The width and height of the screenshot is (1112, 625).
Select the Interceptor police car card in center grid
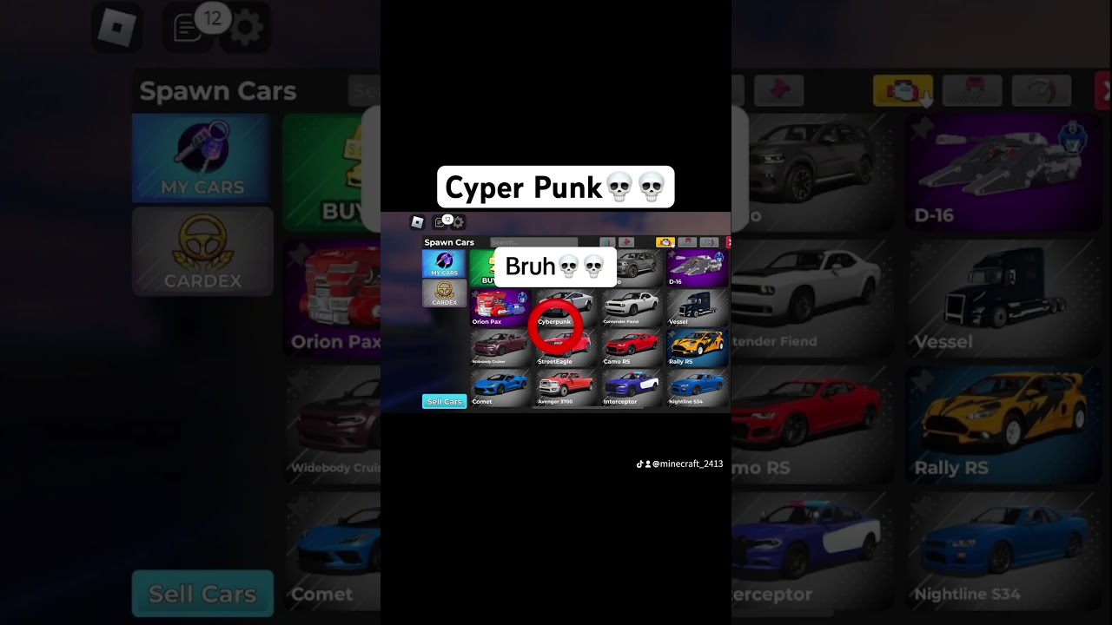(x=632, y=387)
